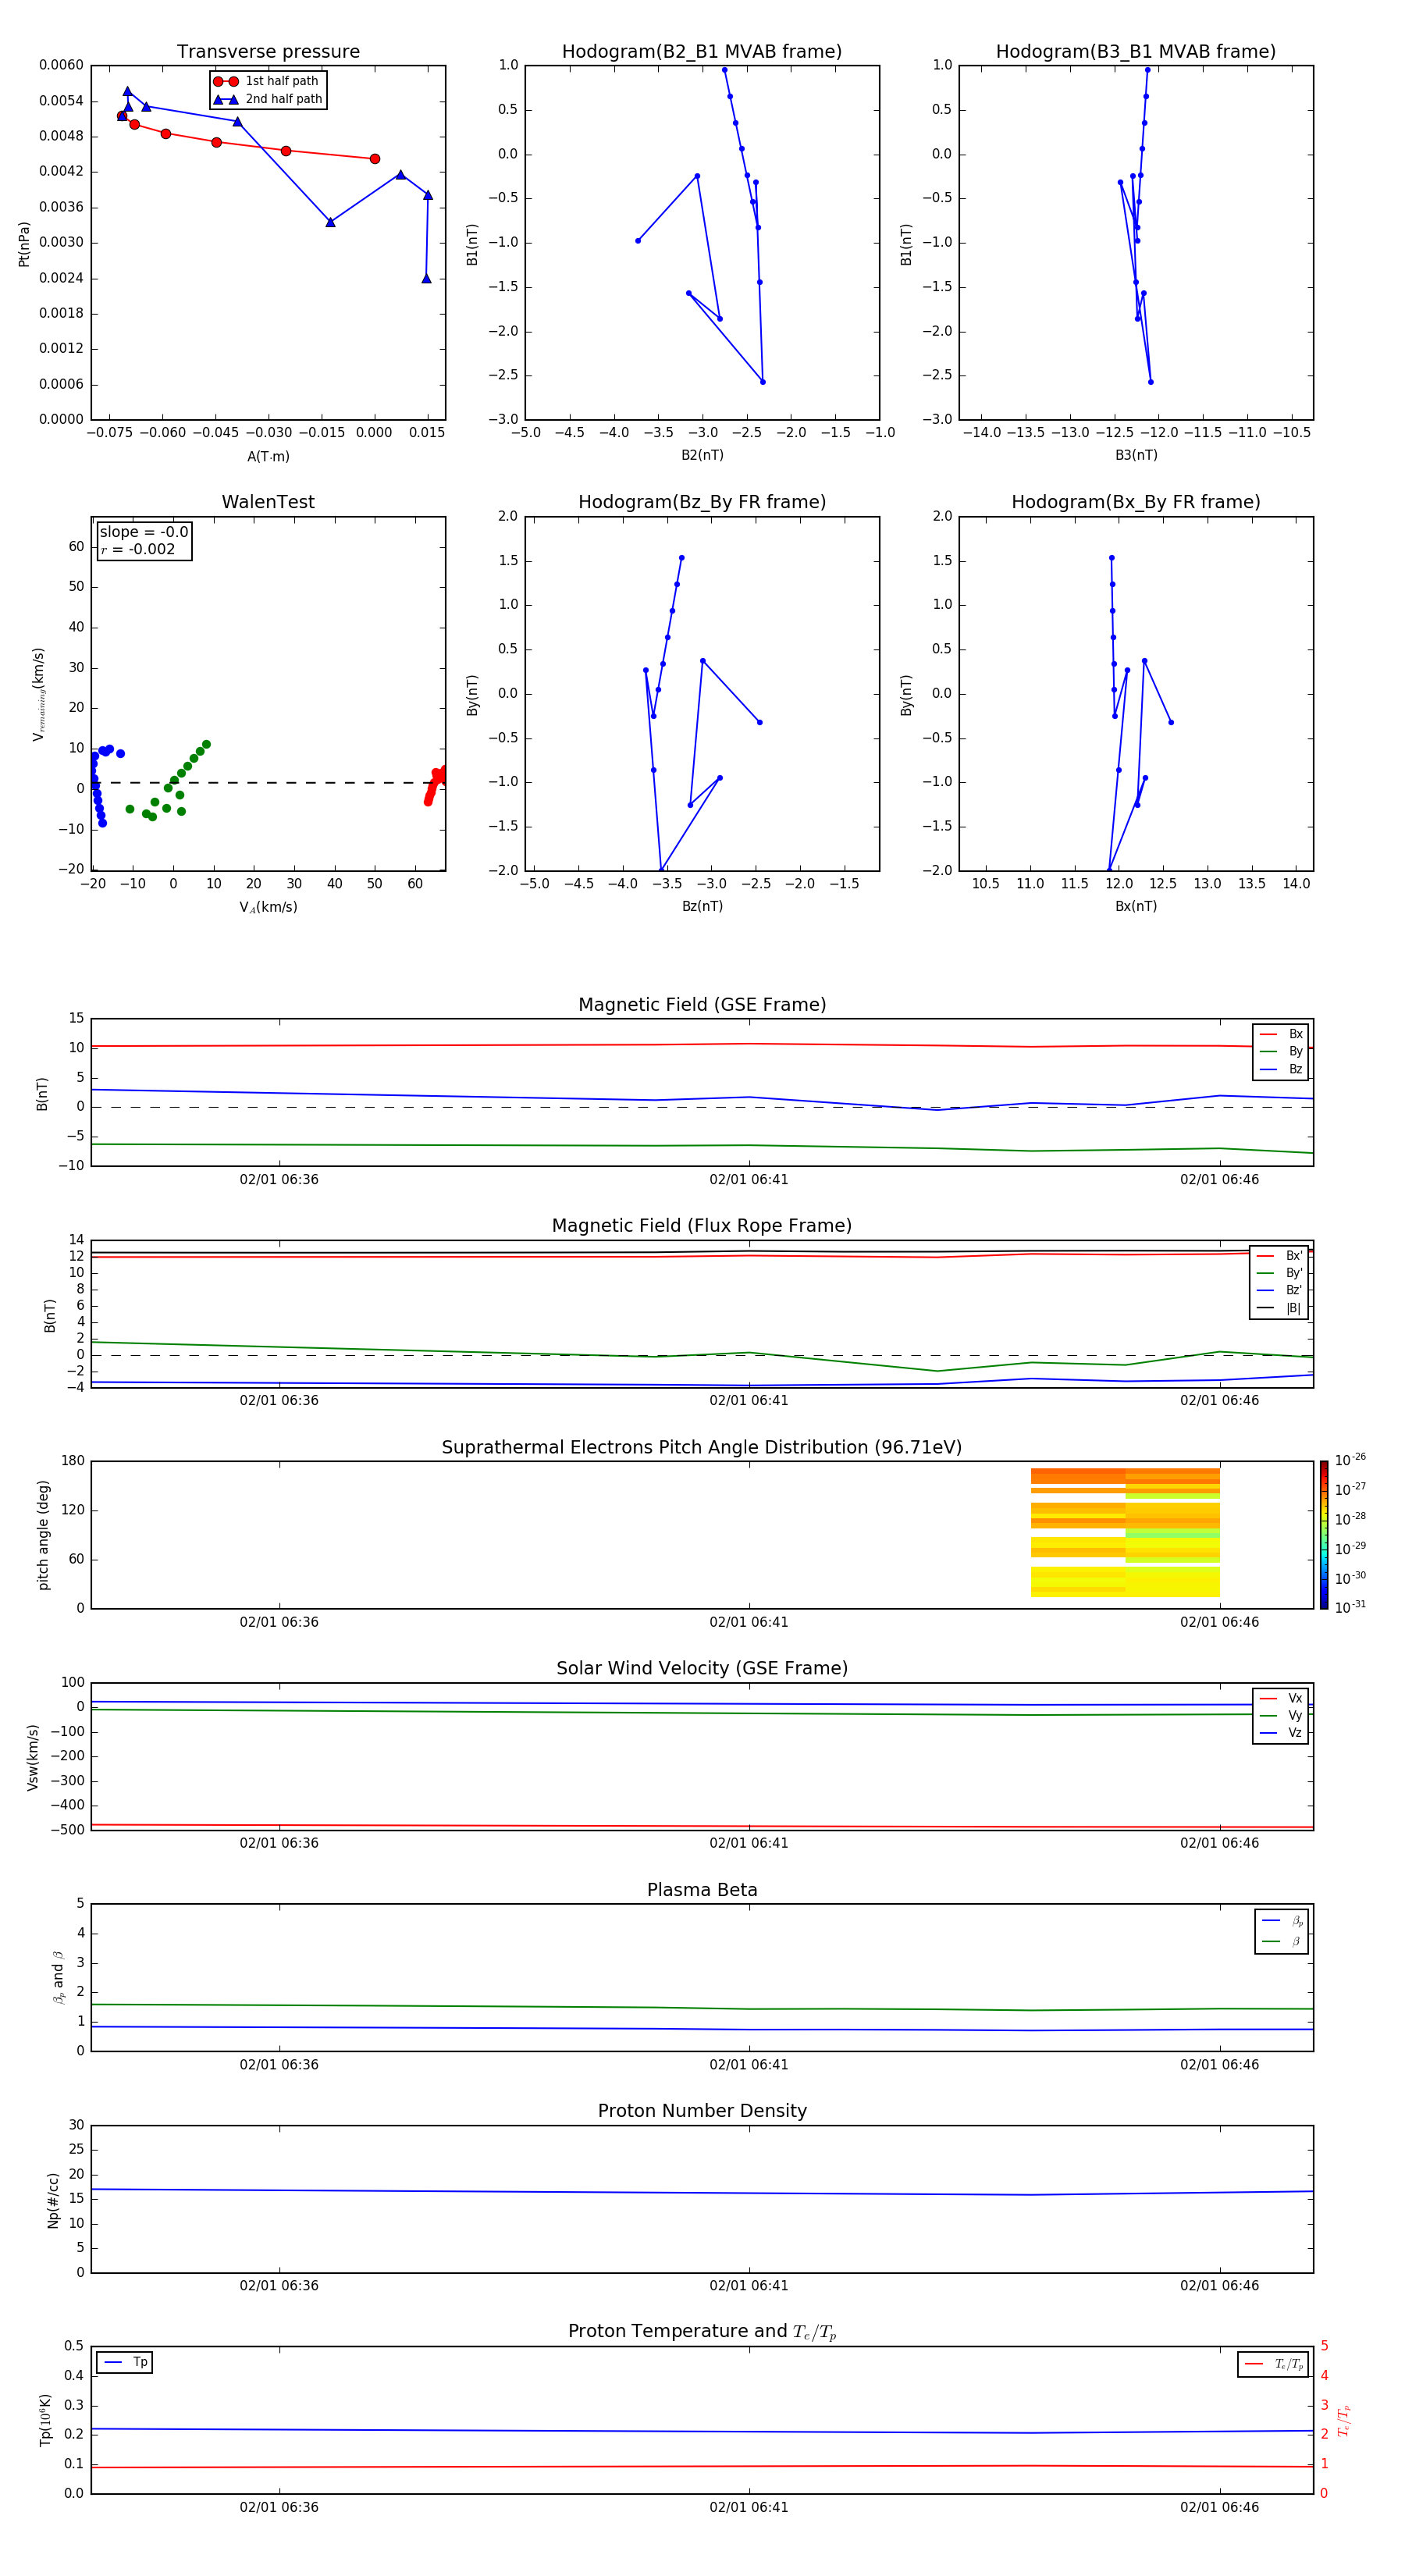Screen dimensions: 1405x2576
Task: Click 'Hodogram(Bz_By FR frame)' title
Action: [x=702, y=502]
